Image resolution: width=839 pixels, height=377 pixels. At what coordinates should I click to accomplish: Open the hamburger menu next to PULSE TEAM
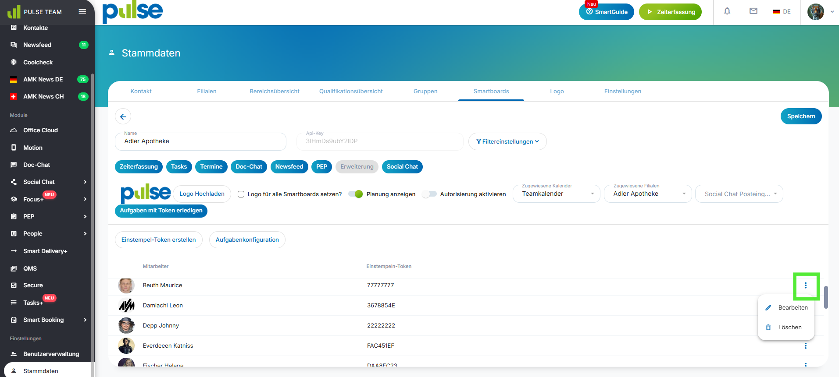click(82, 11)
